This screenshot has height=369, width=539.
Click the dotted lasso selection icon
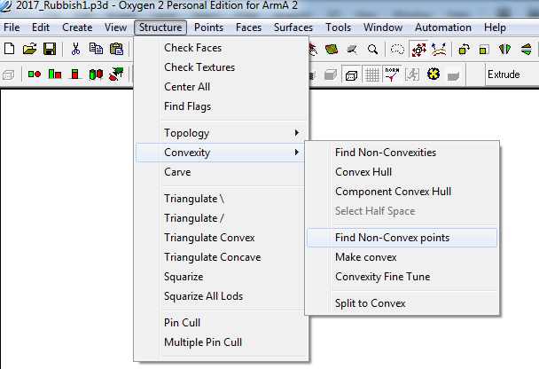pyautogui.click(x=397, y=50)
